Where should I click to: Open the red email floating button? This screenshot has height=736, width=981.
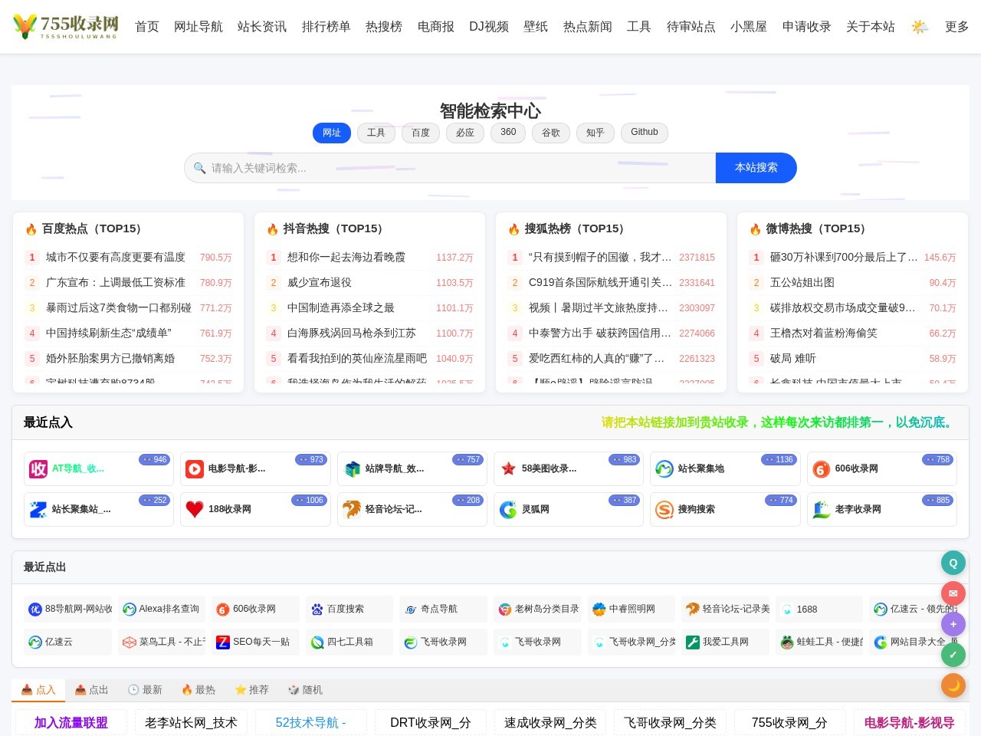point(953,593)
